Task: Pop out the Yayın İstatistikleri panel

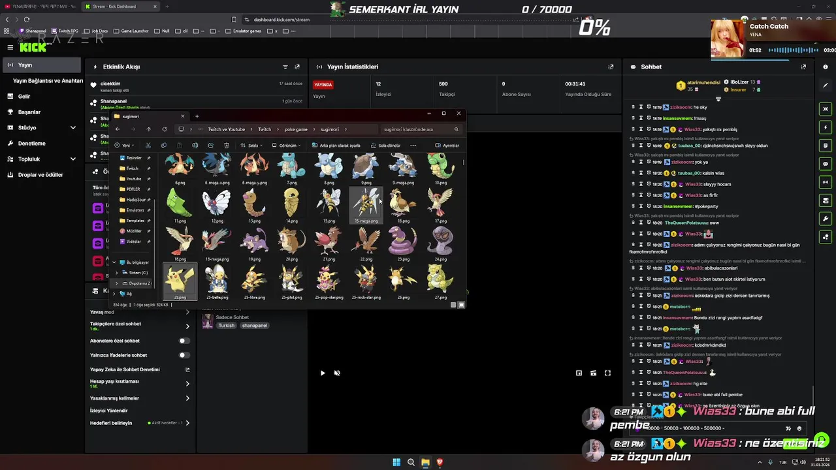Action: [x=611, y=67]
